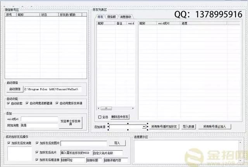Toggle the 自动收款 checkbox
This screenshot has height=167, width=248.
click(9, 103)
